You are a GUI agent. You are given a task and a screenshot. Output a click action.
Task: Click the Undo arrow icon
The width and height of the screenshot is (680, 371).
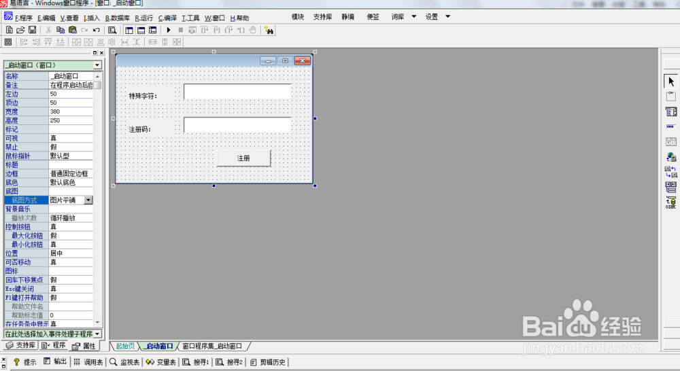click(x=97, y=30)
